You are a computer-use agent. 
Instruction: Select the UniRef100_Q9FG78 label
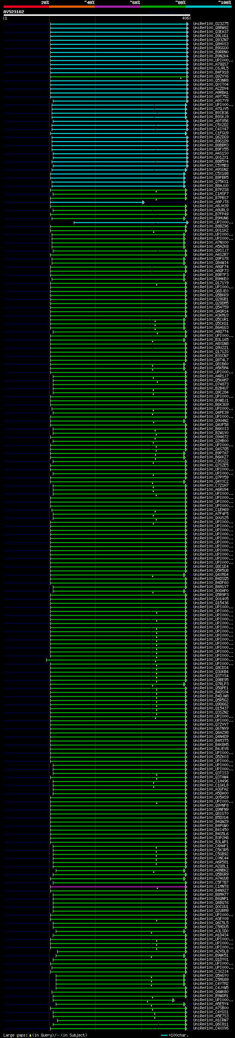click(210, 259)
